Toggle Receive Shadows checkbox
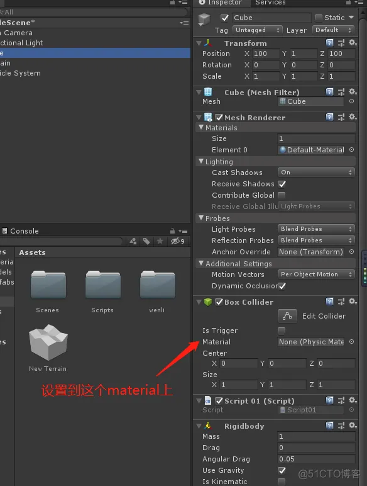Image resolution: width=367 pixels, height=486 pixels. [x=282, y=184]
